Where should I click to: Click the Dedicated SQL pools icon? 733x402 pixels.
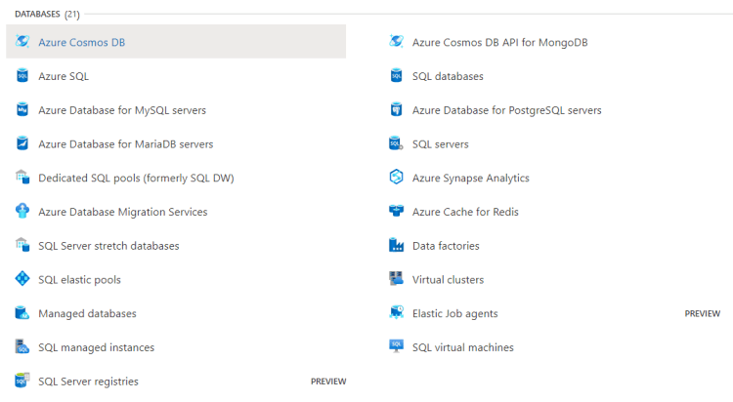(x=22, y=178)
